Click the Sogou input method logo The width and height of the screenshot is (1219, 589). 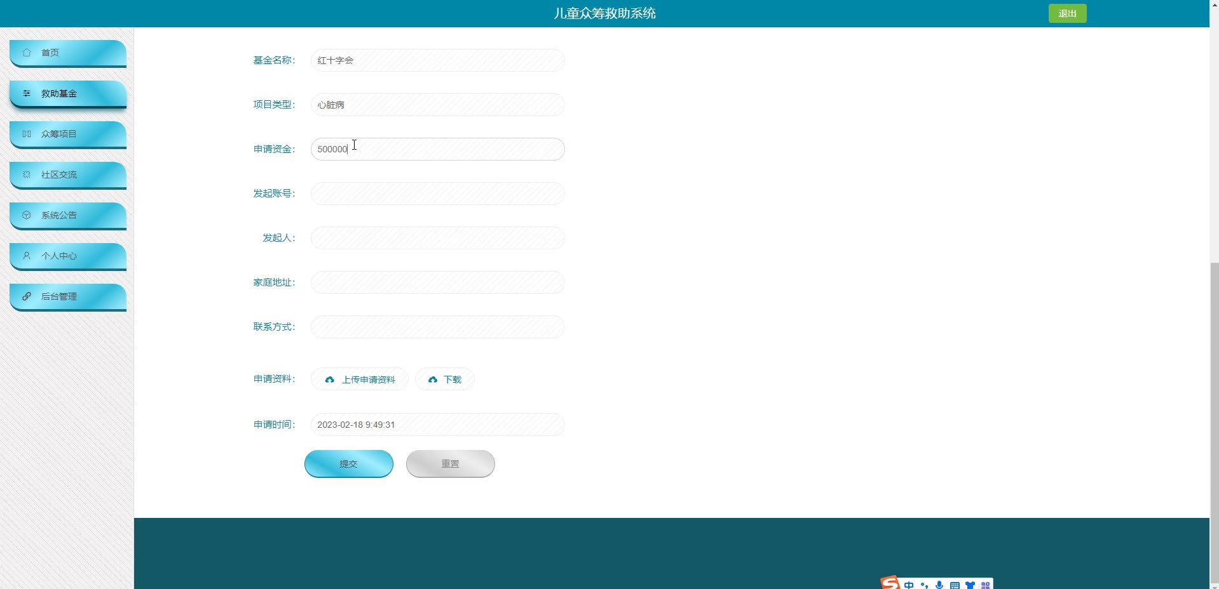click(890, 583)
